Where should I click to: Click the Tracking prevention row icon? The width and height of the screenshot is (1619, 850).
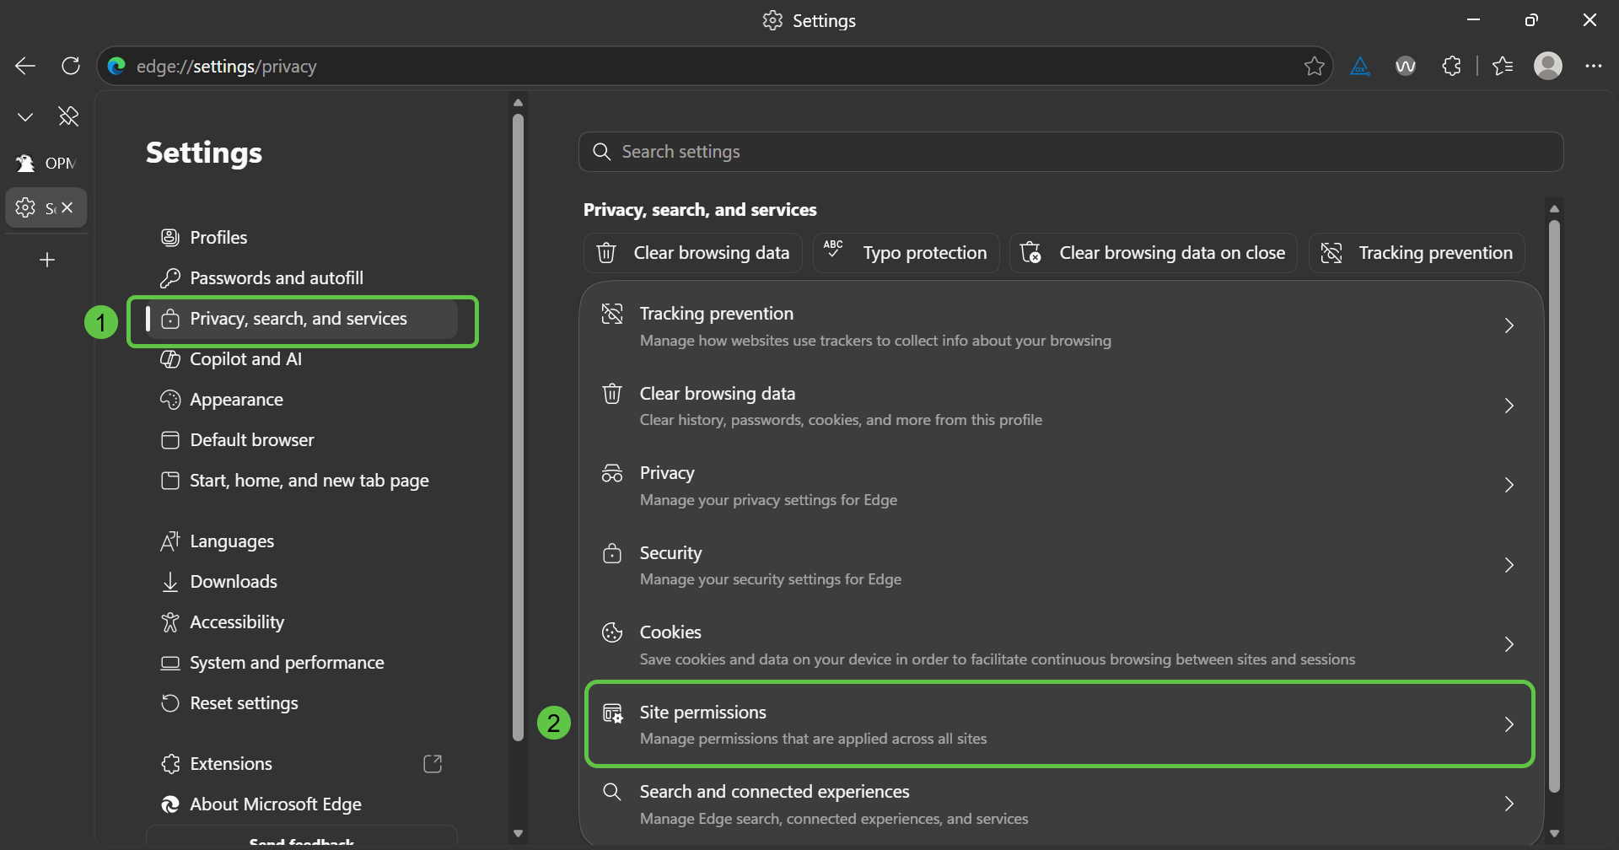[612, 314]
